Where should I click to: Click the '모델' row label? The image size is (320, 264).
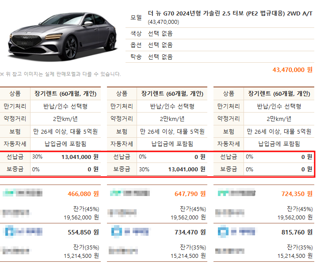point(136,18)
